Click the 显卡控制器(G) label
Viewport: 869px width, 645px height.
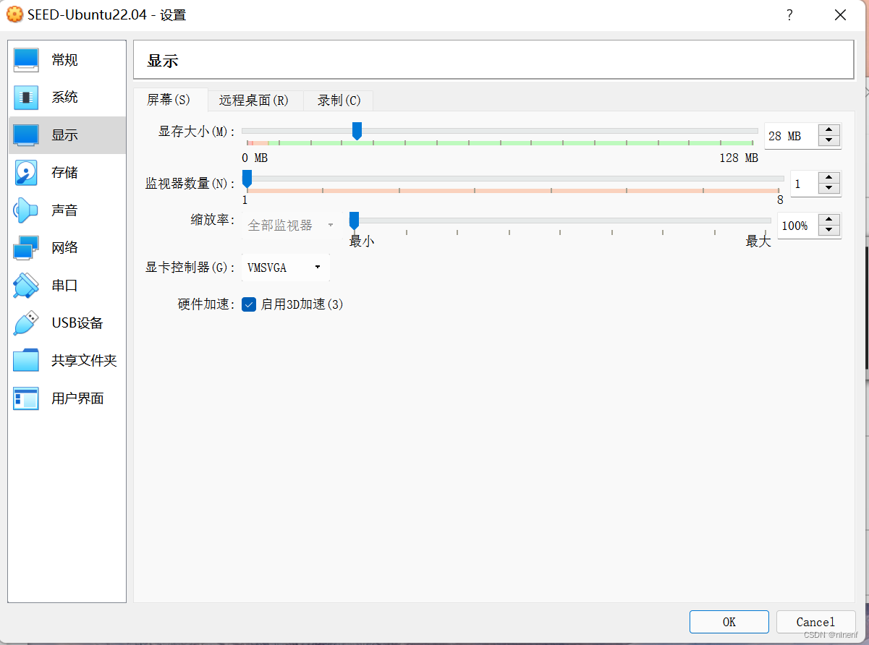(x=190, y=268)
